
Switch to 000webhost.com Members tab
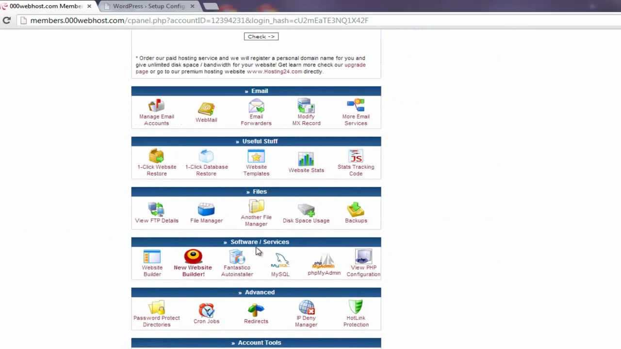pyautogui.click(x=46, y=6)
